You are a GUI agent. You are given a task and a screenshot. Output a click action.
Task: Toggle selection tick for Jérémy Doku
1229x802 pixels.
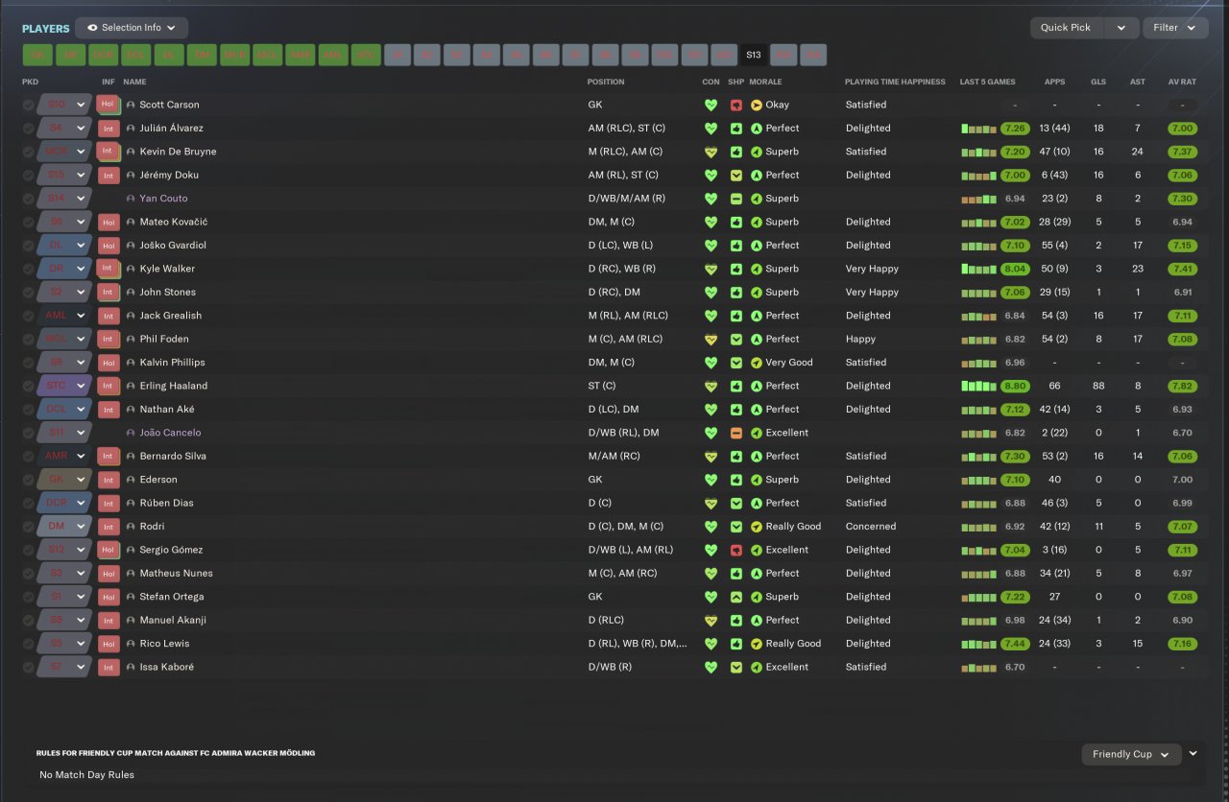click(x=29, y=176)
